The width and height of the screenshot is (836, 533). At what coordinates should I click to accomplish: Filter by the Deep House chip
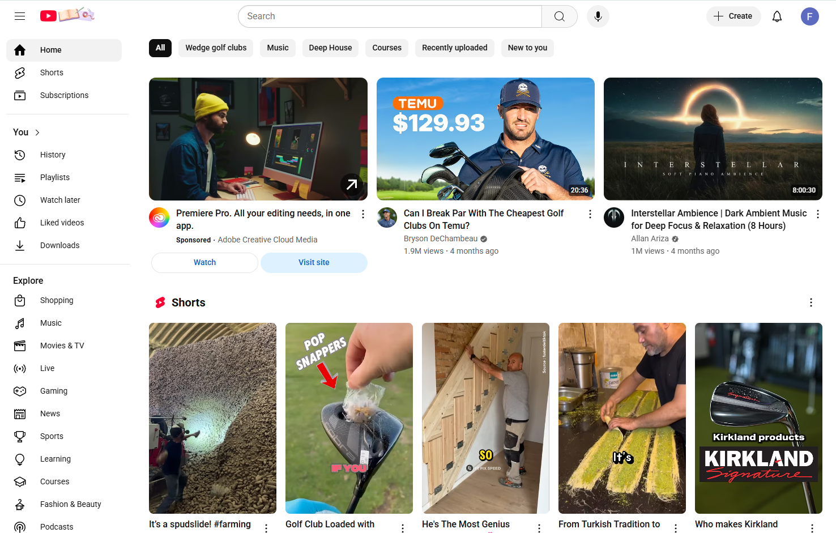point(330,48)
